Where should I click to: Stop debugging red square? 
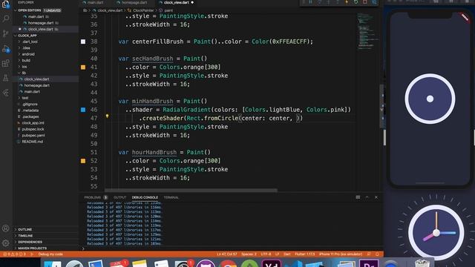[x=364, y=2]
